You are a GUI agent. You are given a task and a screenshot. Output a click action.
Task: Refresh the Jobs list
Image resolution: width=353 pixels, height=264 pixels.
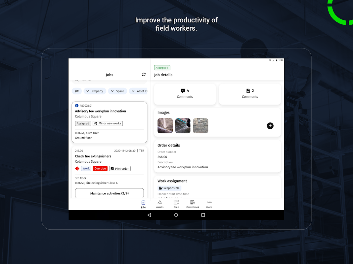[x=144, y=75]
